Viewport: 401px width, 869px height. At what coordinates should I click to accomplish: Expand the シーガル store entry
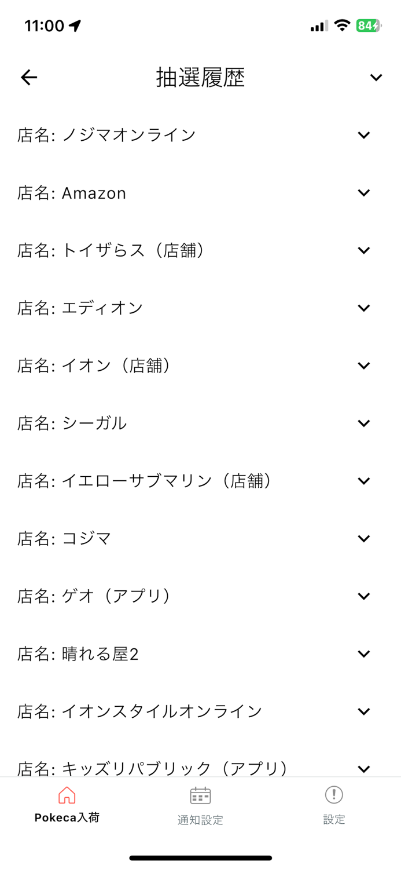(x=363, y=423)
